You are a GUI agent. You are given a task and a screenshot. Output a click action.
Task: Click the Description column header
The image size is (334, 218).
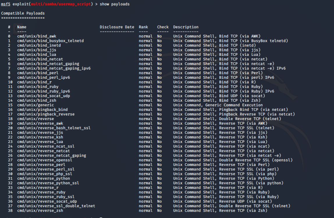(x=186, y=27)
